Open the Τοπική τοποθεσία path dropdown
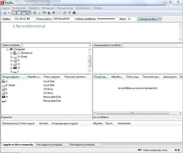This screenshot has width=183, height=153. 90,45
